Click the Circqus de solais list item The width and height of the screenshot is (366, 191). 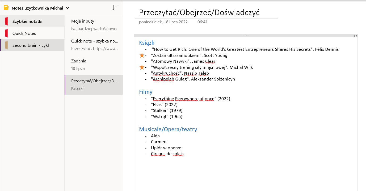pos(167,154)
